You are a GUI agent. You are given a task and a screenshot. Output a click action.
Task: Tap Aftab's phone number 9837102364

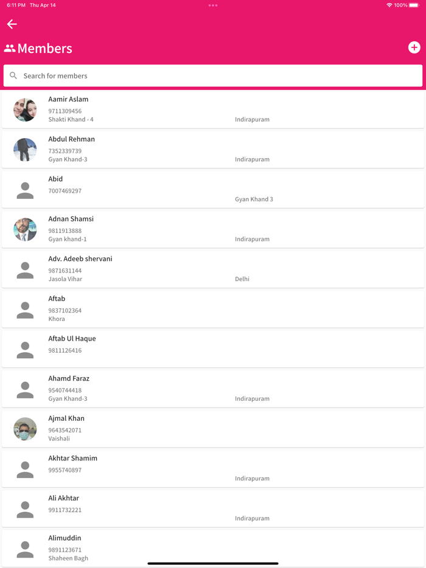[65, 311]
